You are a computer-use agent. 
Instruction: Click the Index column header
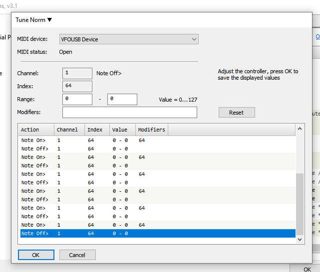point(96,130)
